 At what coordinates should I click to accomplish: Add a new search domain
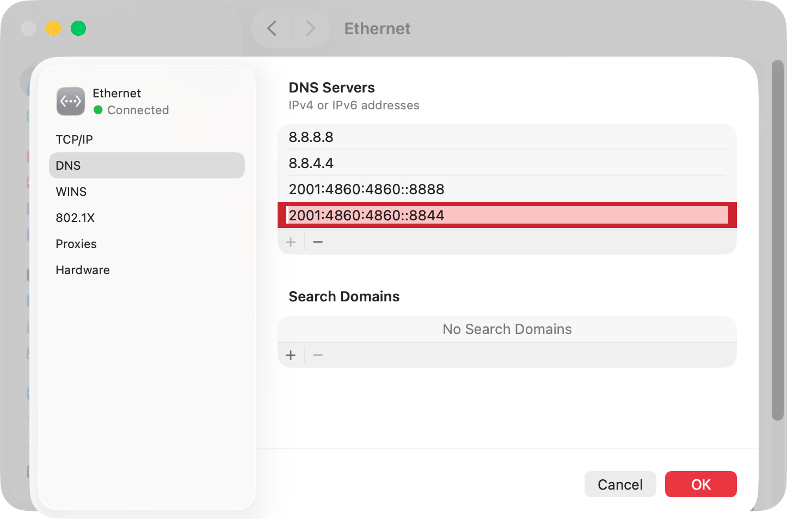point(291,355)
